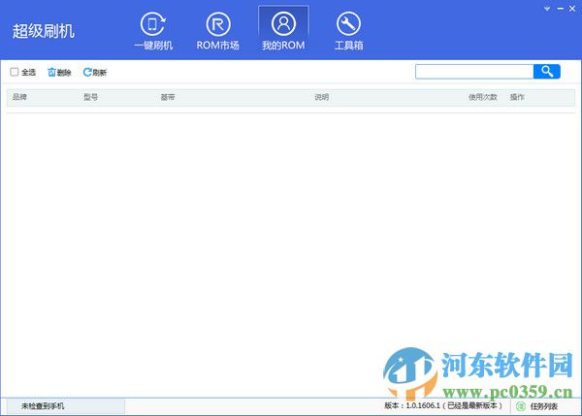
Task: Close the 超级刷机 window
Action: (572, 9)
